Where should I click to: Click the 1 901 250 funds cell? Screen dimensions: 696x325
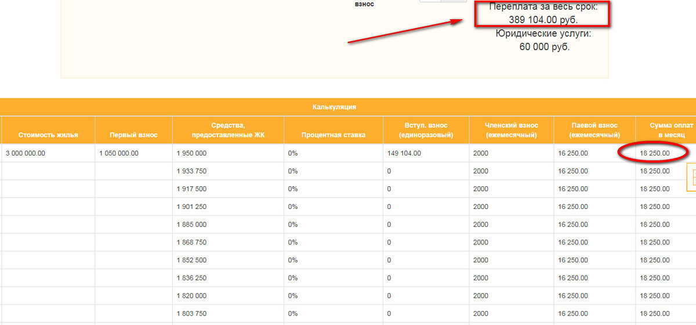228,207
